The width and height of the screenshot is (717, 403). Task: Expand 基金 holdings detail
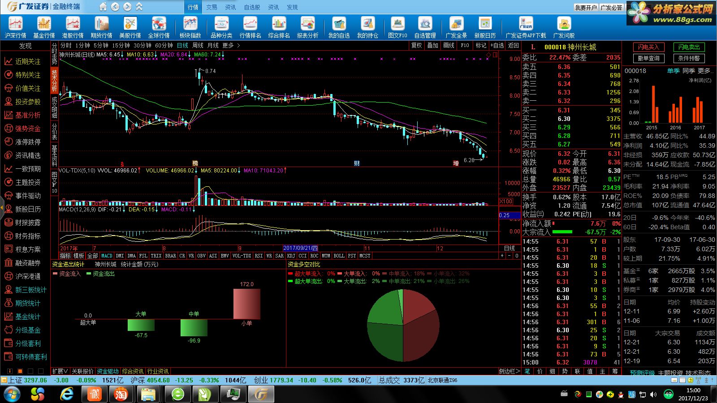coord(631,271)
